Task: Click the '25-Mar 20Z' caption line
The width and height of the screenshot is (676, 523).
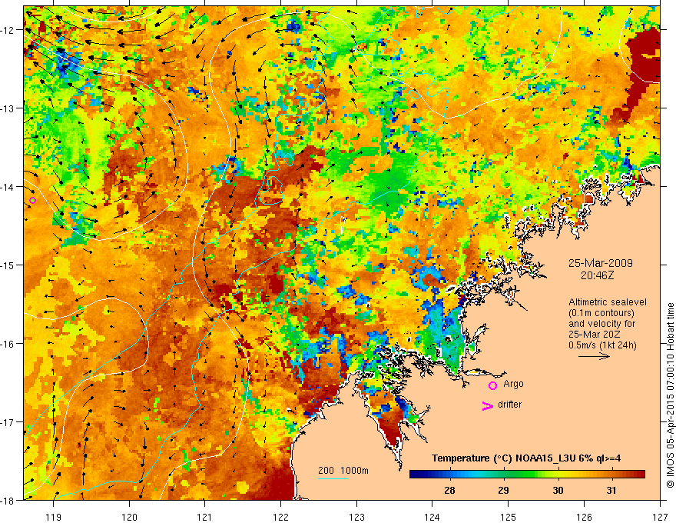Action: tap(594, 335)
